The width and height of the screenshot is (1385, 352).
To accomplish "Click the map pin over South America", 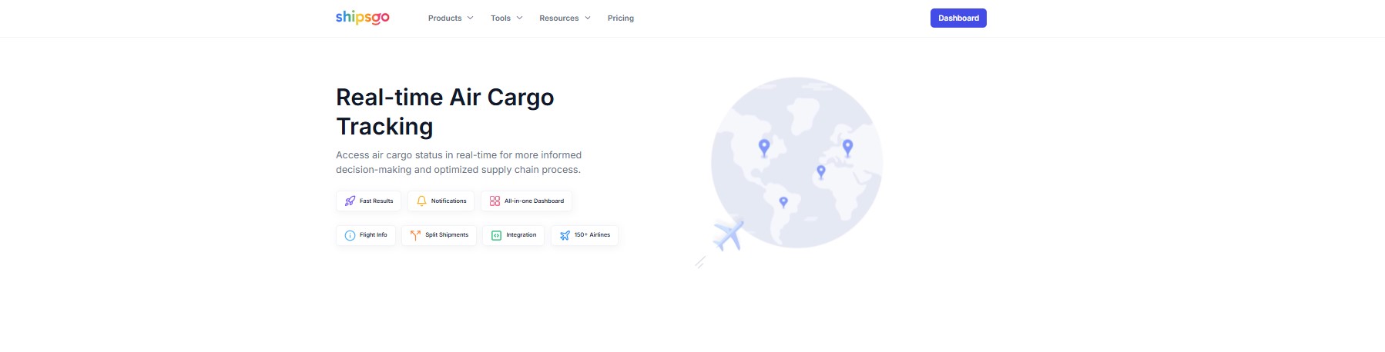I will tap(783, 202).
